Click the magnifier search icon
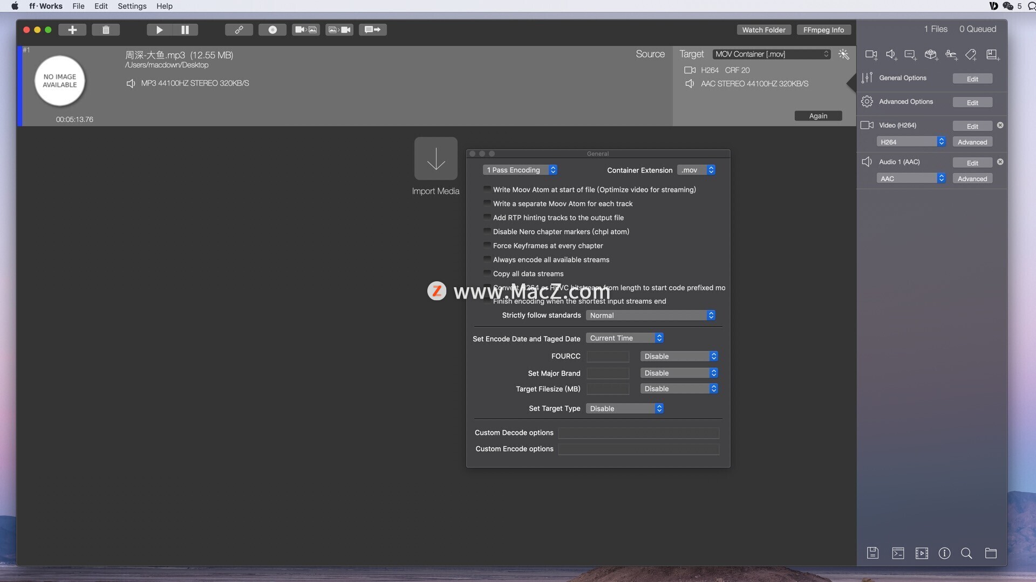This screenshot has height=582, width=1036. 967,553
